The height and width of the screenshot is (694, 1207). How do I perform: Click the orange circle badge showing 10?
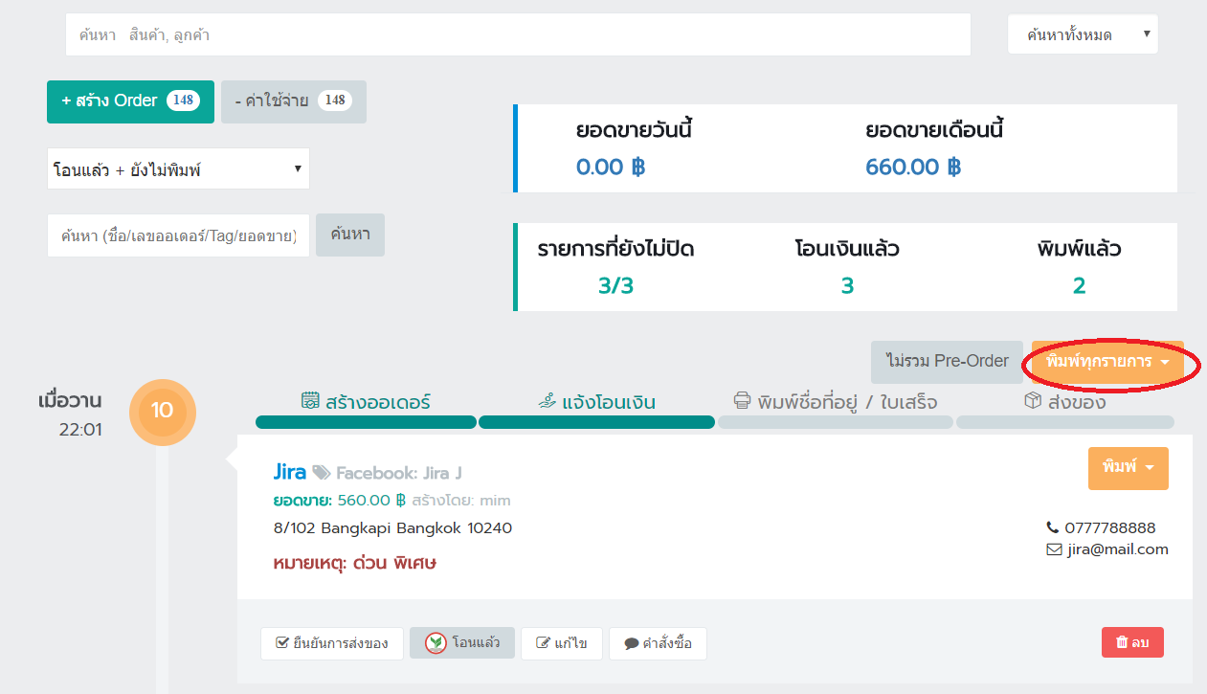coord(162,411)
